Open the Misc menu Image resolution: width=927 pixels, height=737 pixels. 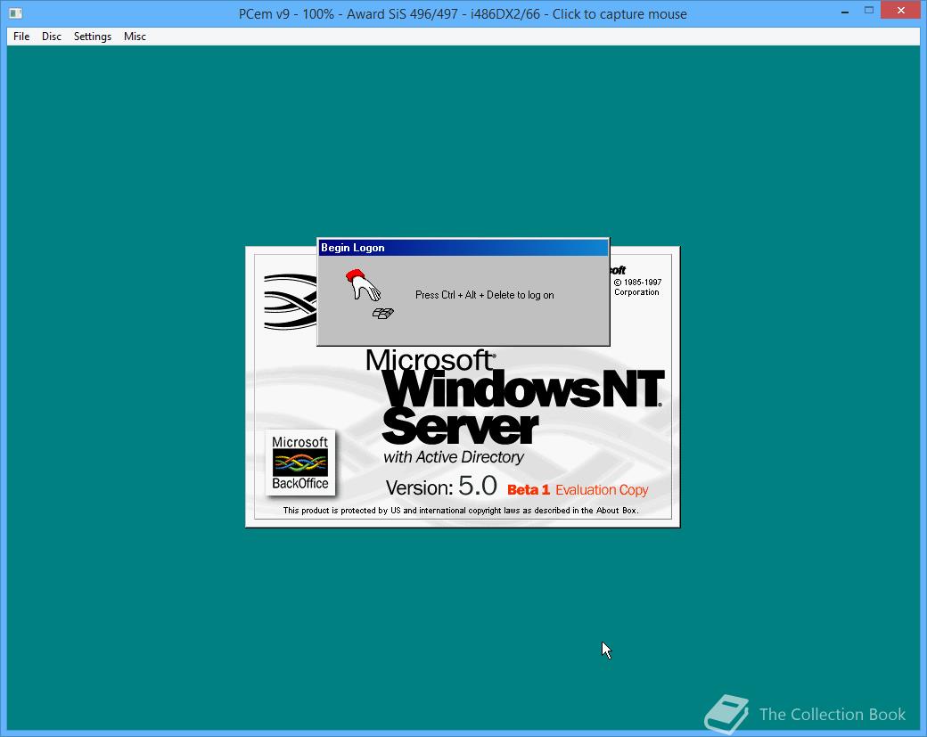click(x=135, y=36)
